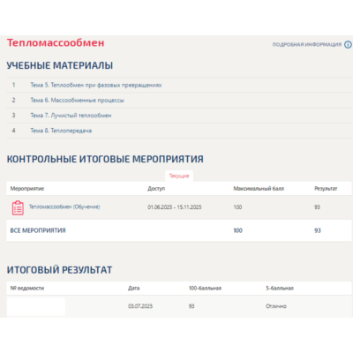
Task: Click the info icon beside Подробная информация
Action: click(x=348, y=45)
